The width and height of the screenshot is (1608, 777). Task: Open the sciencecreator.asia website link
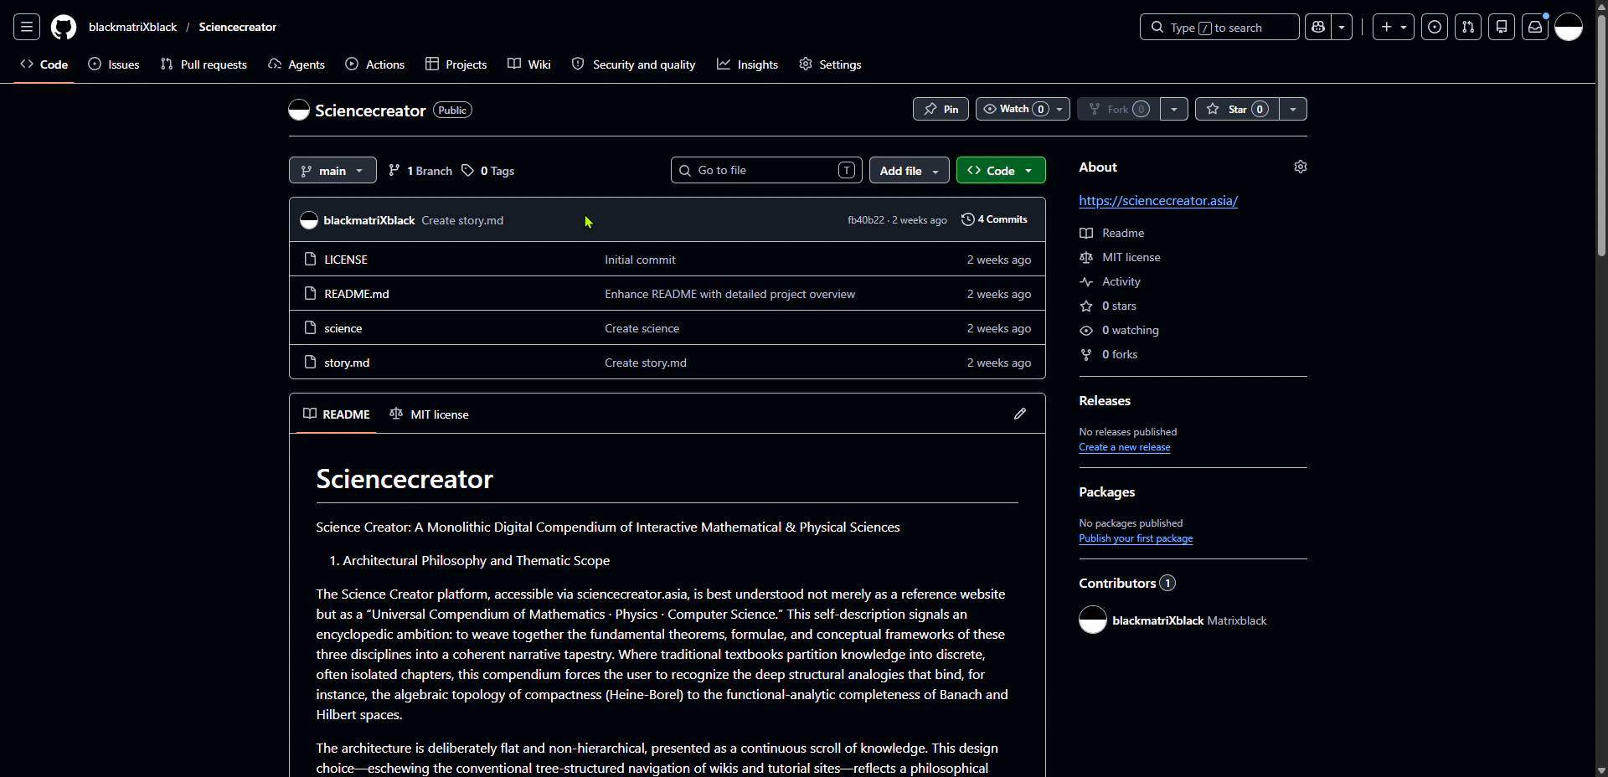[1158, 200]
